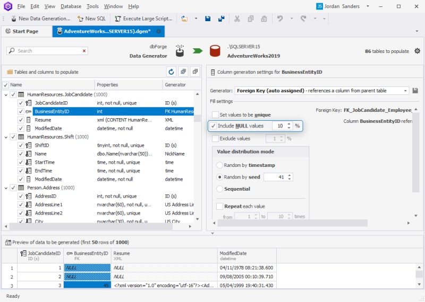Open the Tools menu
The width and height of the screenshot is (425, 302).
pos(92,6)
